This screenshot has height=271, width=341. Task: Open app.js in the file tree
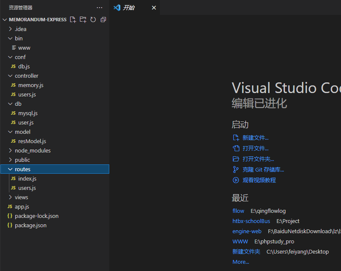[22, 206]
